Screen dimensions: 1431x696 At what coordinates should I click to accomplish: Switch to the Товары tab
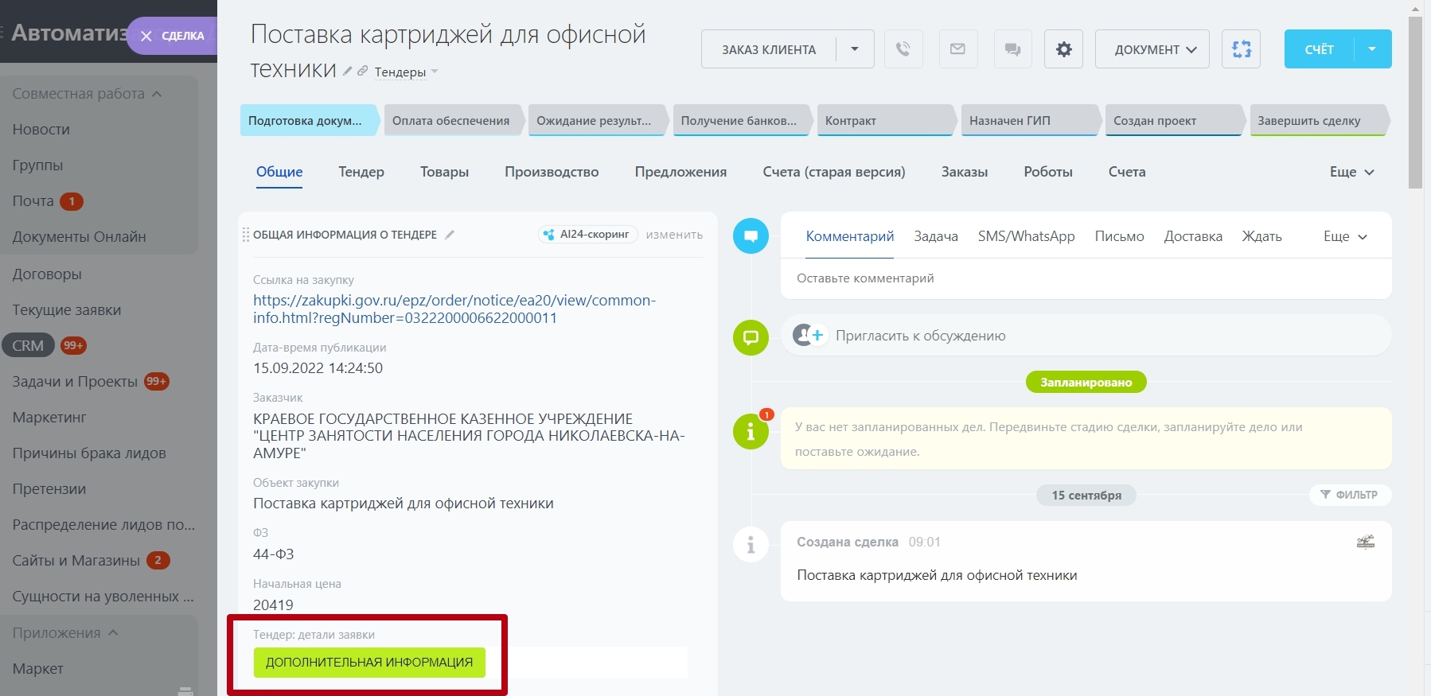[x=444, y=172]
